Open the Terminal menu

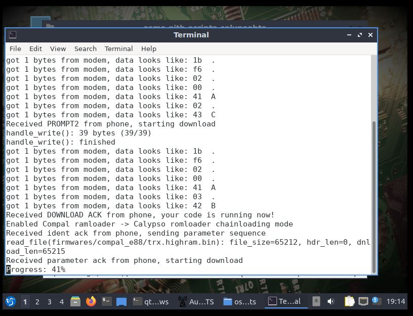(118, 49)
